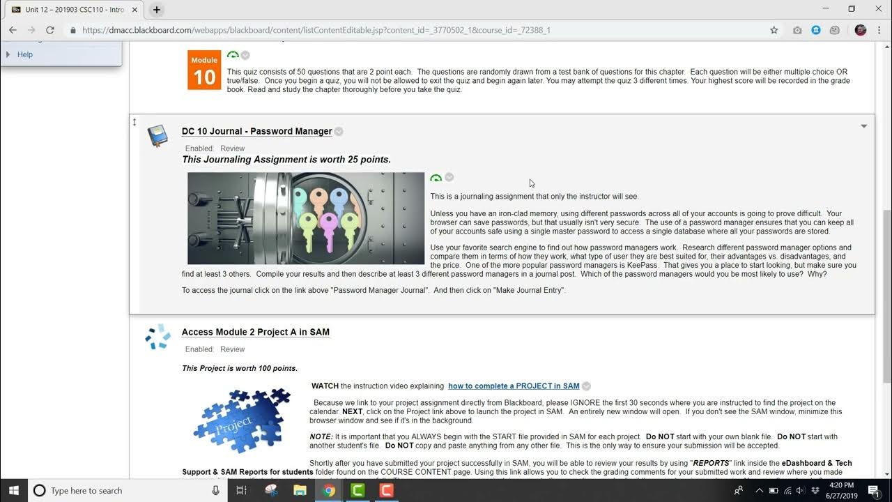Click the Help link in the sidebar
892x502 pixels.
coord(25,54)
